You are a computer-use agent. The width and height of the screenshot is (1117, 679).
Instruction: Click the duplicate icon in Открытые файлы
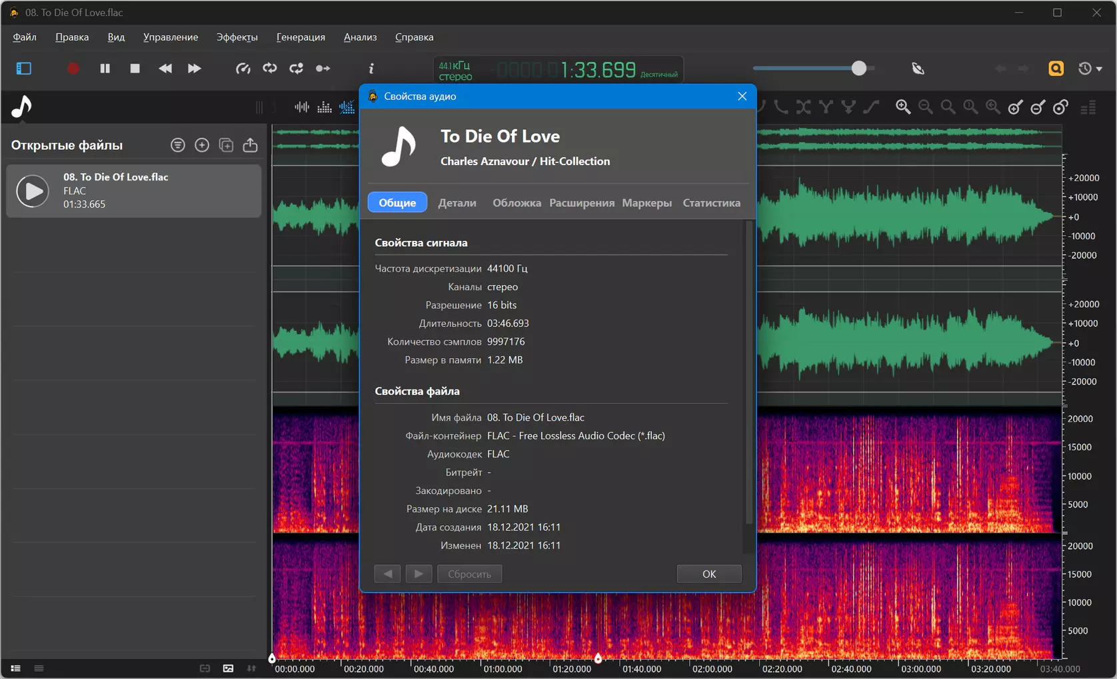(x=227, y=145)
